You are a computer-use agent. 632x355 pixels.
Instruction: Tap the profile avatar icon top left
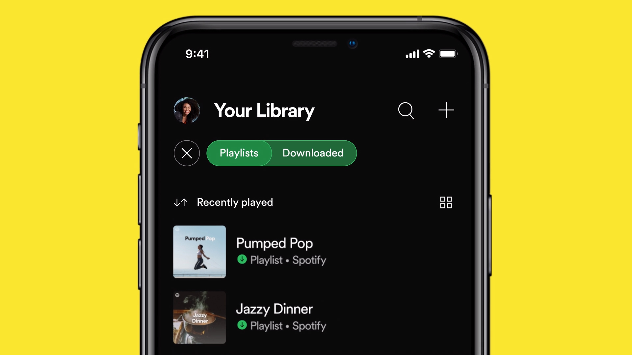[x=188, y=110]
